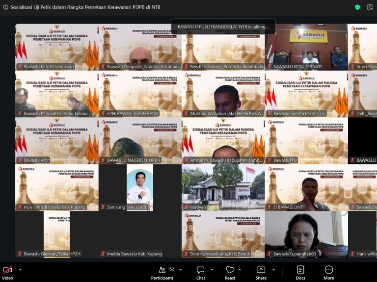Click muted mic icon on Deni Kurniawiguna_Kab. Bangli tile
This screenshot has height=282, width=377.
point(186,254)
